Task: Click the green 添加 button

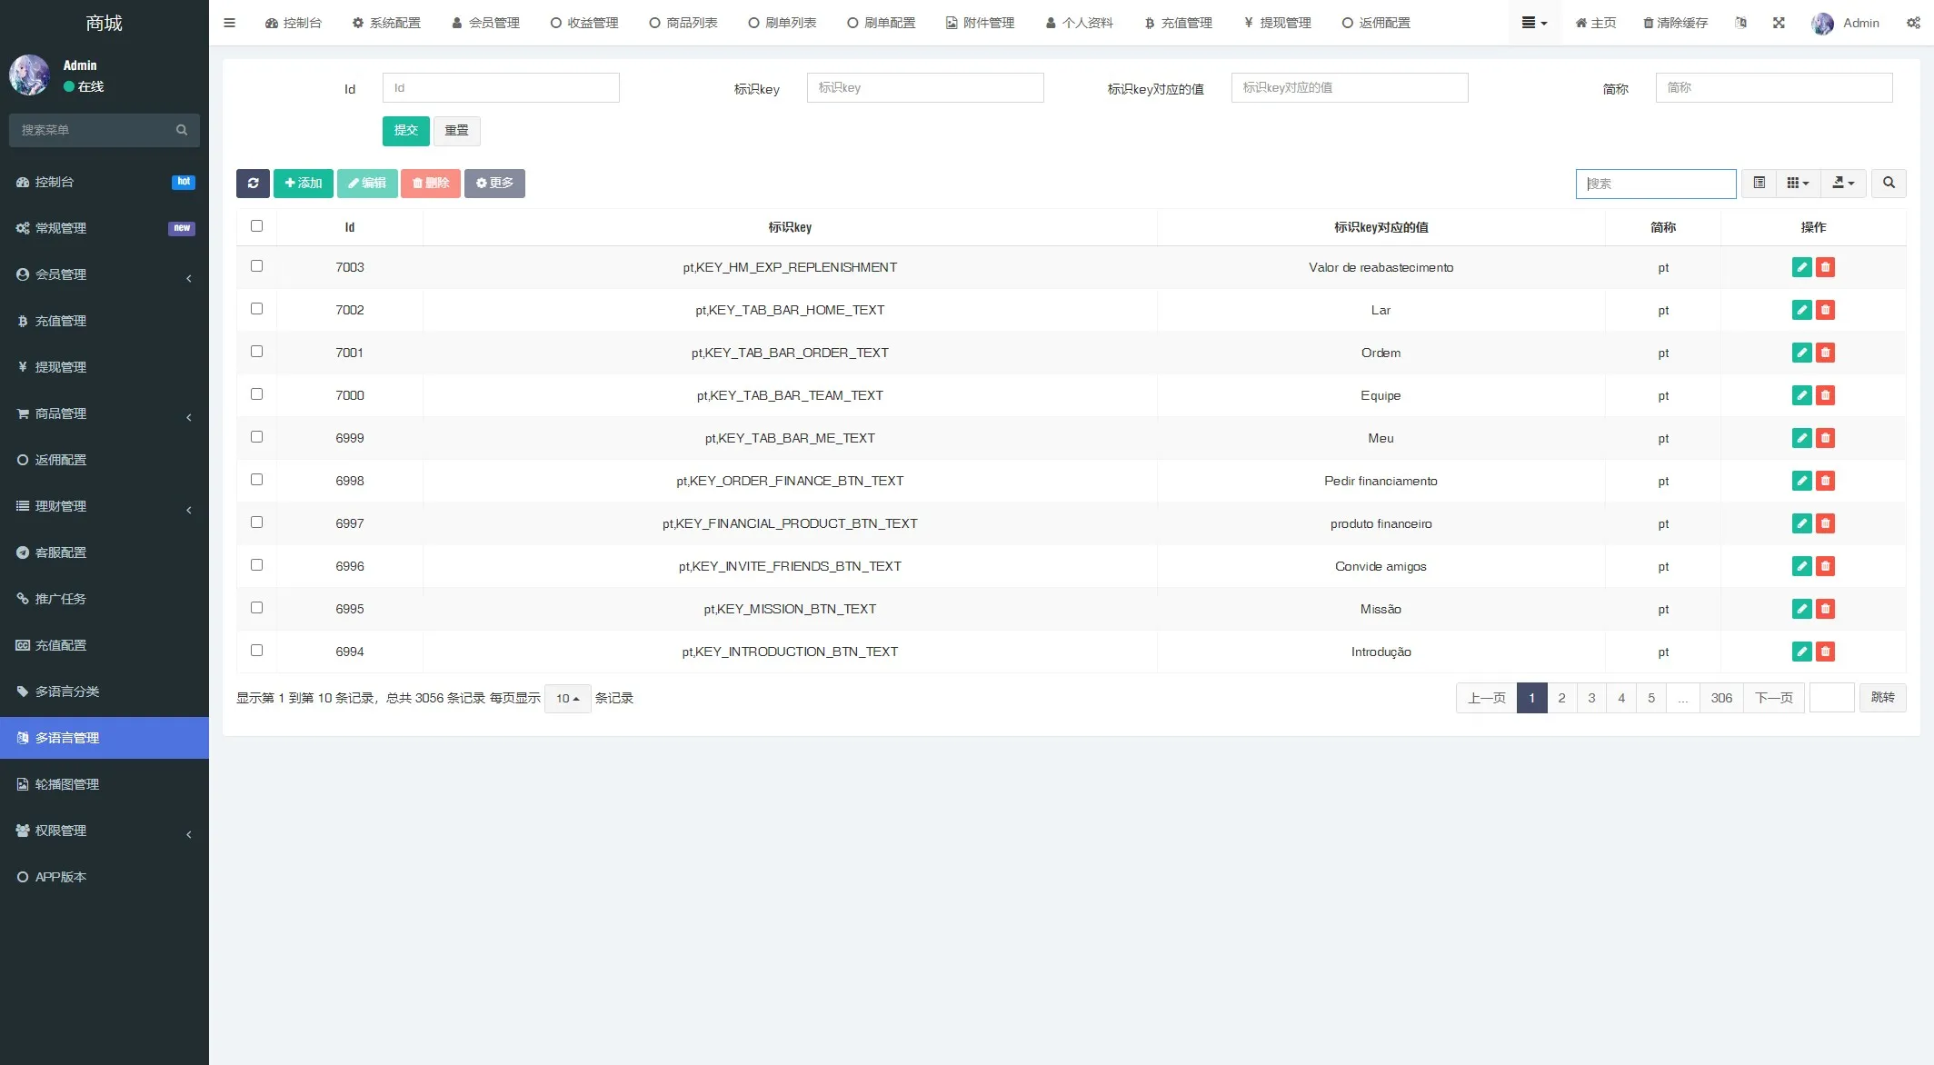Action: pos(304,184)
